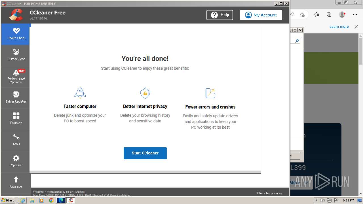Open Google Chrome from taskbar
Image resolution: width=363 pixels, height=204 pixels.
tap(51, 200)
